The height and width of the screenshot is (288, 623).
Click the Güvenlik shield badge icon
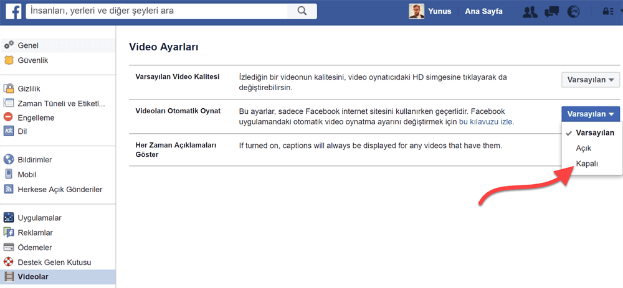[x=9, y=60]
